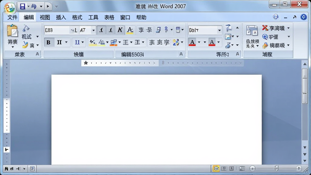This screenshot has height=175, width=311.
Task: Open dropdown beside the first red-underlined A
Action: (199, 42)
